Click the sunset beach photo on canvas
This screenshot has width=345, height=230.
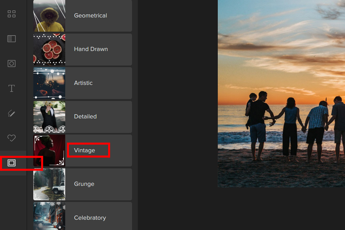click(281, 93)
